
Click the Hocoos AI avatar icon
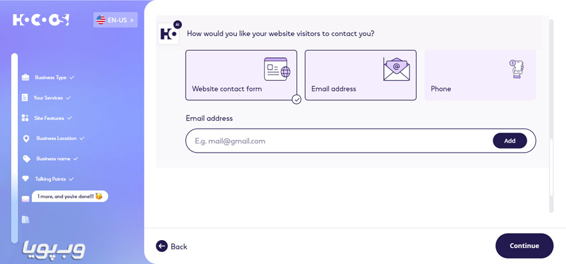click(168, 34)
